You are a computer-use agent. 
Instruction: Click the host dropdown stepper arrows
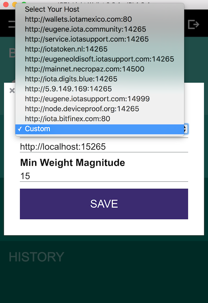(185, 129)
